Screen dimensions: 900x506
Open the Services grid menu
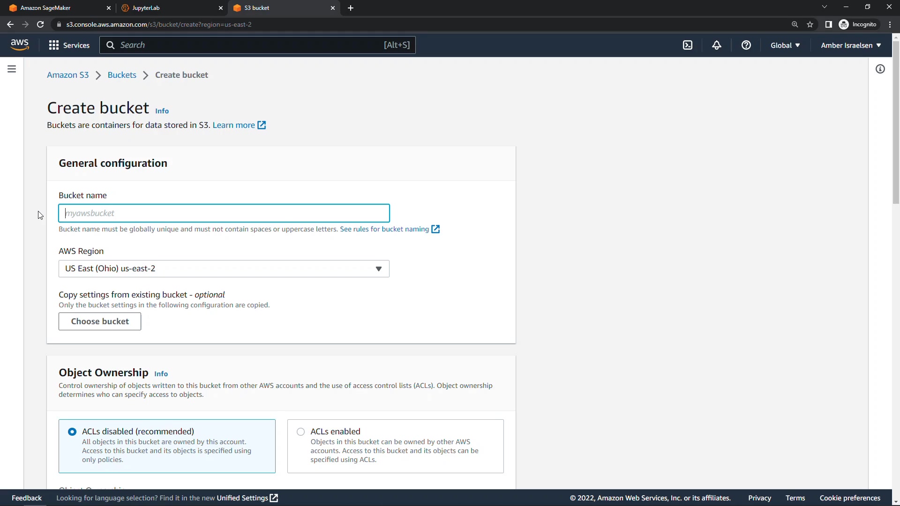point(69,45)
